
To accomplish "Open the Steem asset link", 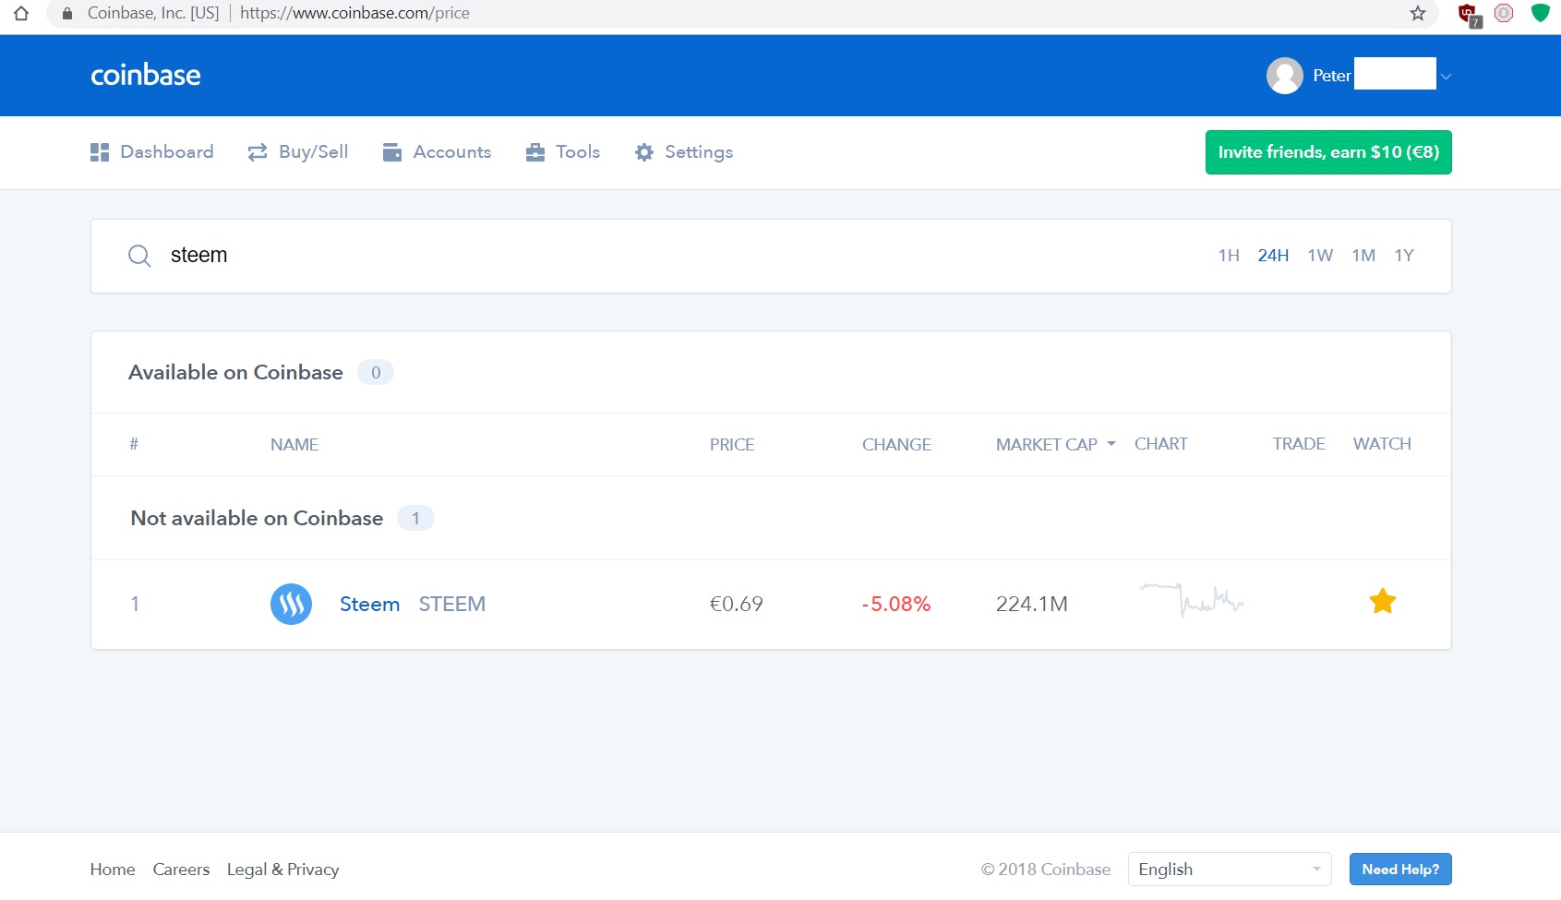I will [x=369, y=604].
